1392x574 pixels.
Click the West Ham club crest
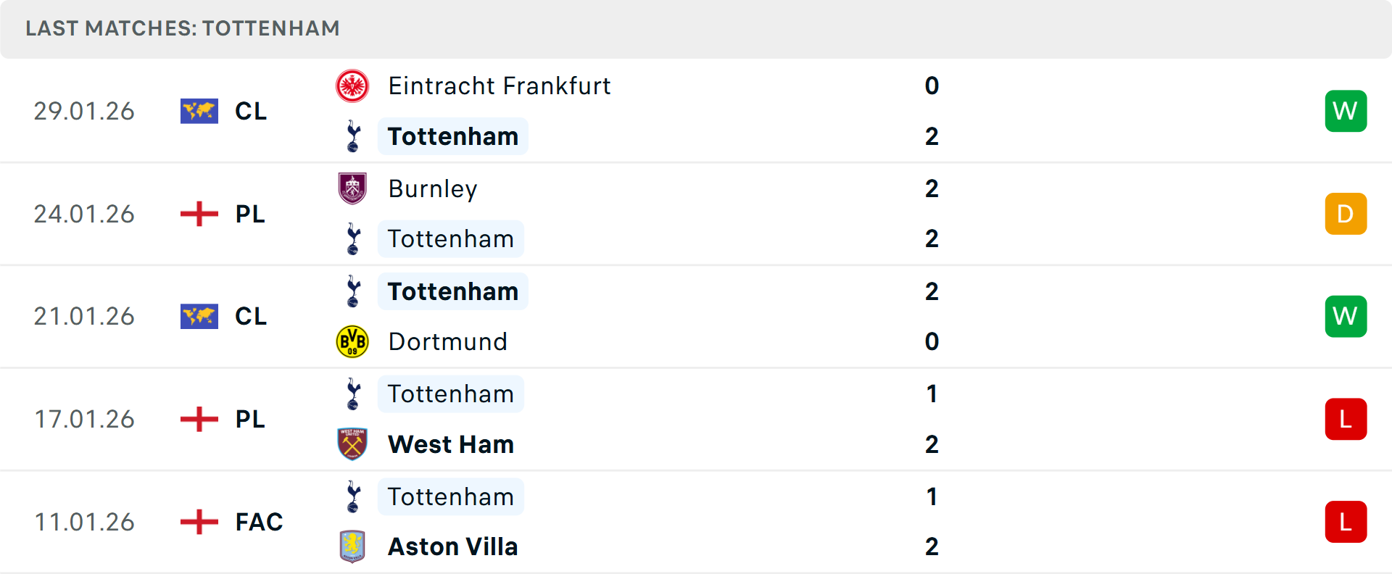pos(352,444)
